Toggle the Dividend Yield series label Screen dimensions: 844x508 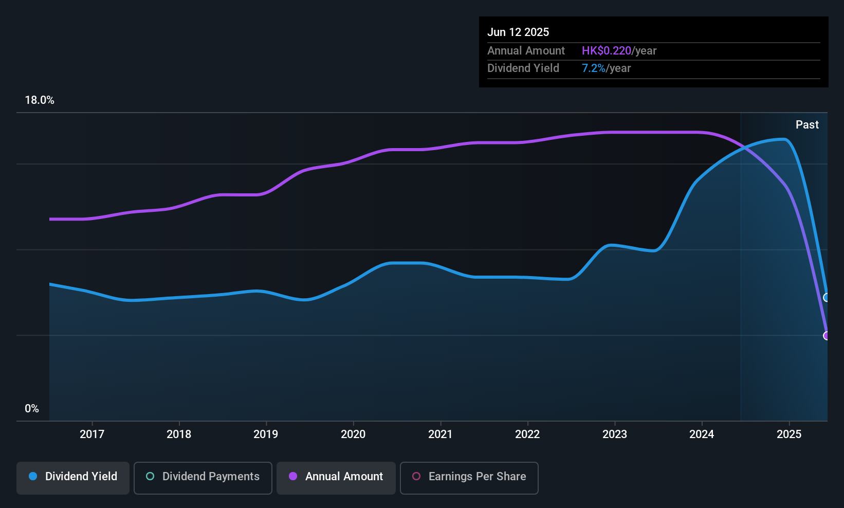[x=81, y=476]
